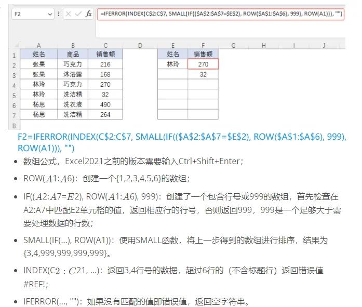This screenshot has height=307, width=362.
Task: Click the cancel X icon in formula bar
Action: tap(68, 14)
